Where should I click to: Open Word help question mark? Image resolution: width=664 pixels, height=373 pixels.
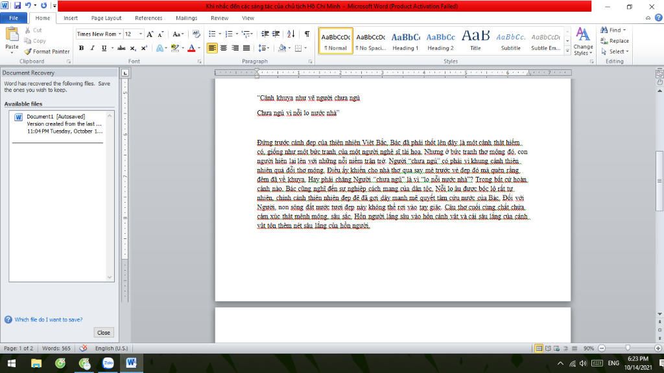659,17
